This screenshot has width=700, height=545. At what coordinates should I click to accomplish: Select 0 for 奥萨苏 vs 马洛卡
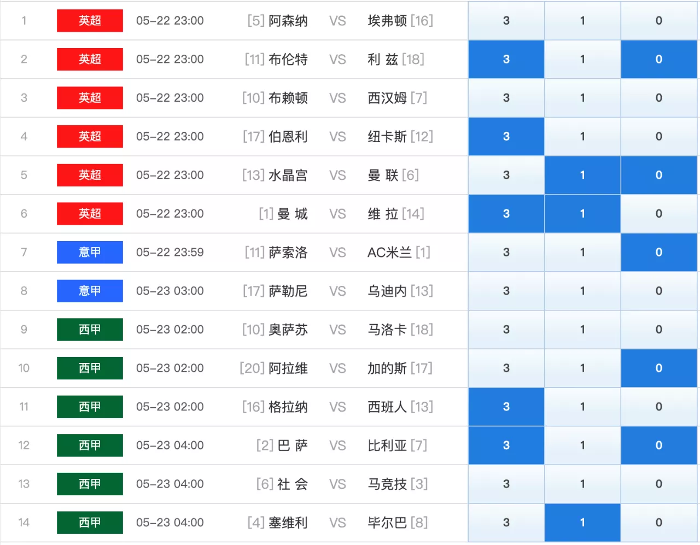pos(659,330)
